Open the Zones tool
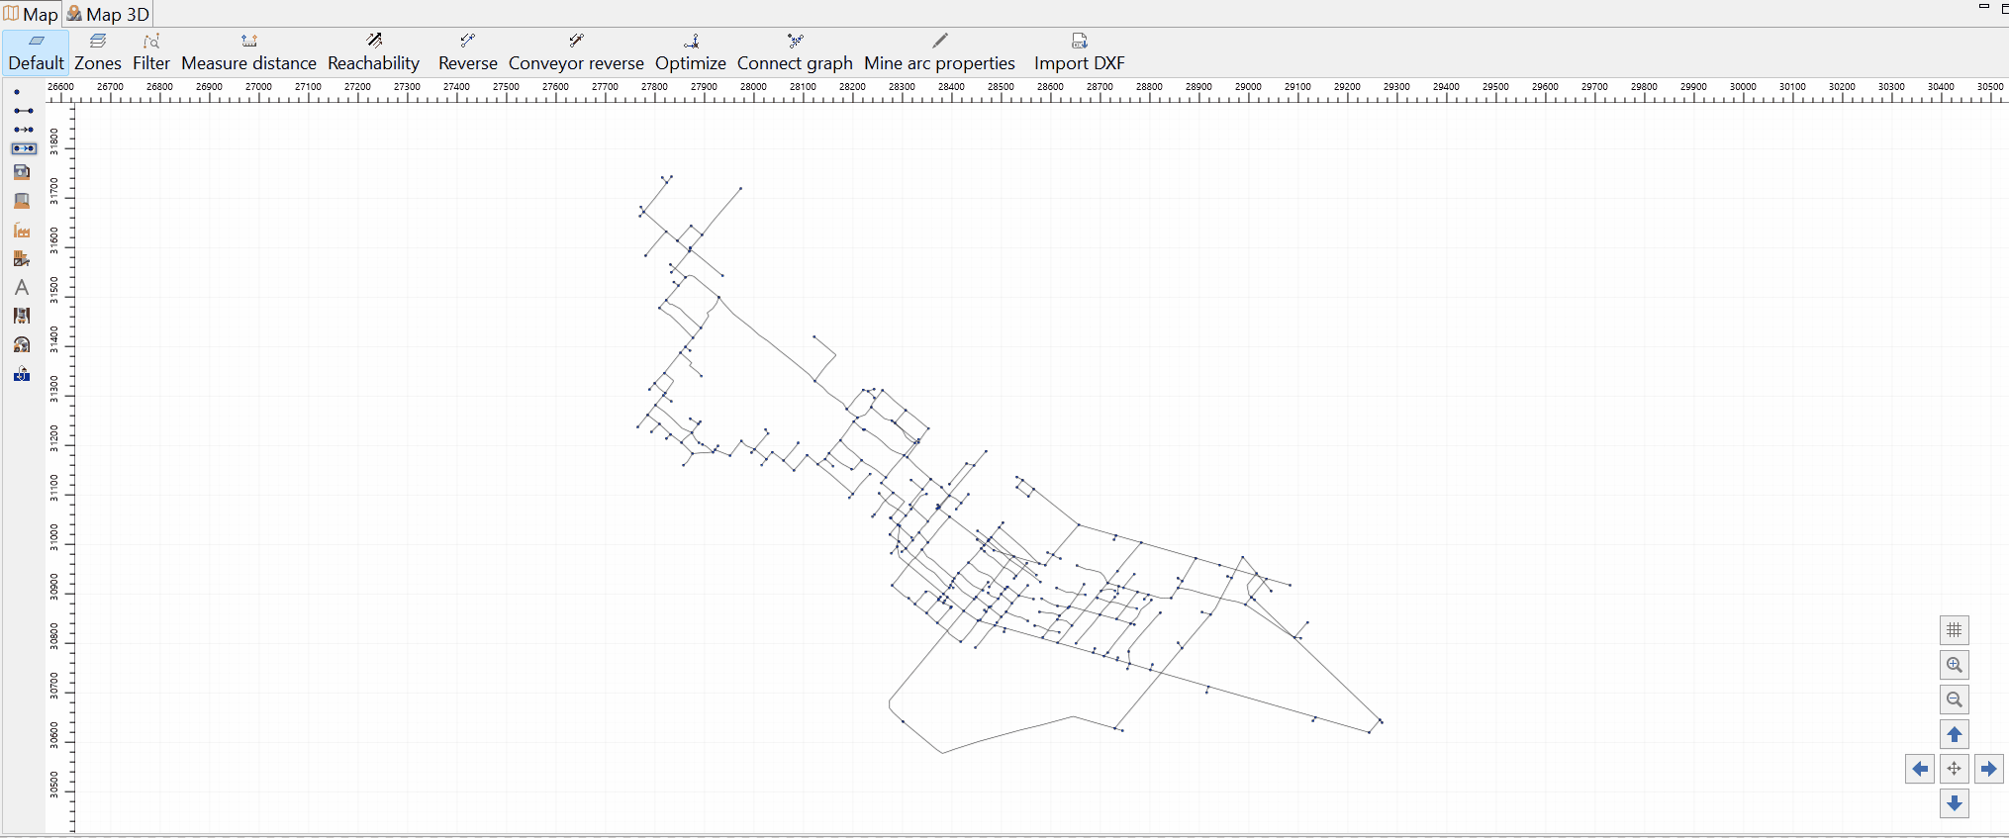Image resolution: width=2009 pixels, height=838 pixels. (x=98, y=52)
